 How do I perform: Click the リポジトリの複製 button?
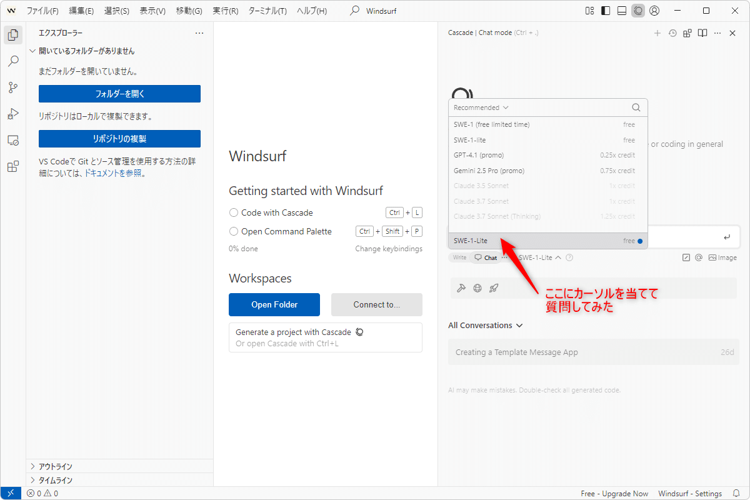tap(119, 139)
